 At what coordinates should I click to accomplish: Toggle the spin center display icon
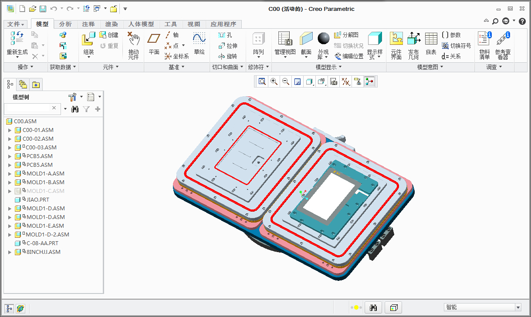tap(369, 81)
